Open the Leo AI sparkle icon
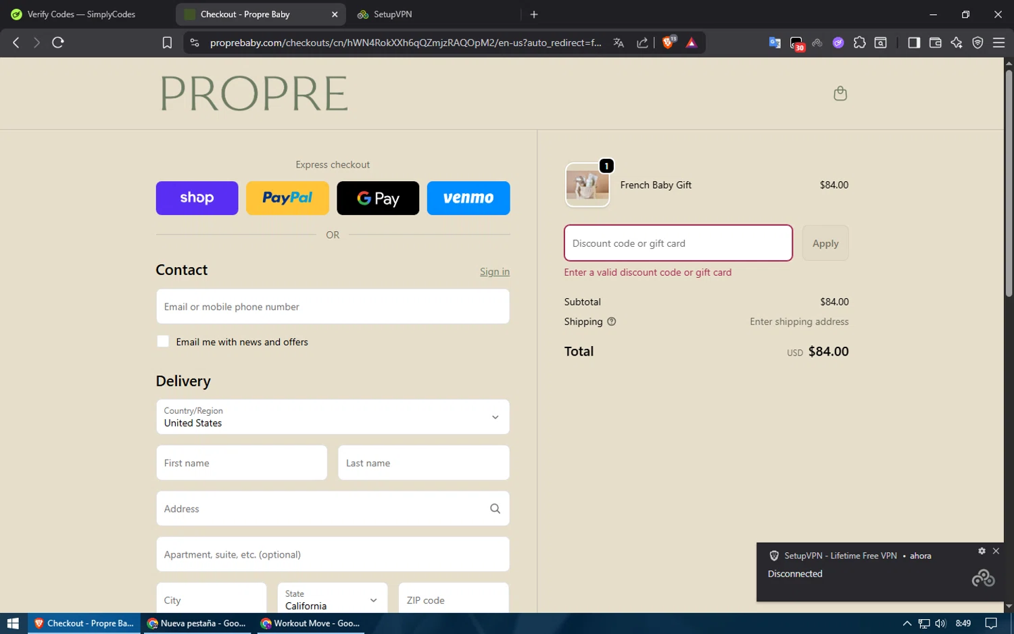The height and width of the screenshot is (634, 1014). point(957,43)
